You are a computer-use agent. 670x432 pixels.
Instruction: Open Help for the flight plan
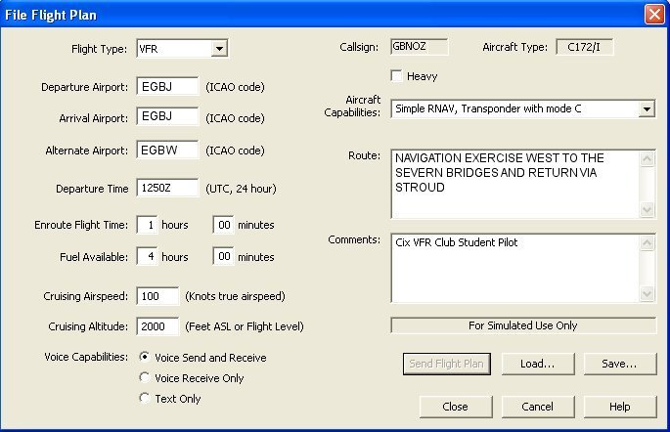point(619,407)
